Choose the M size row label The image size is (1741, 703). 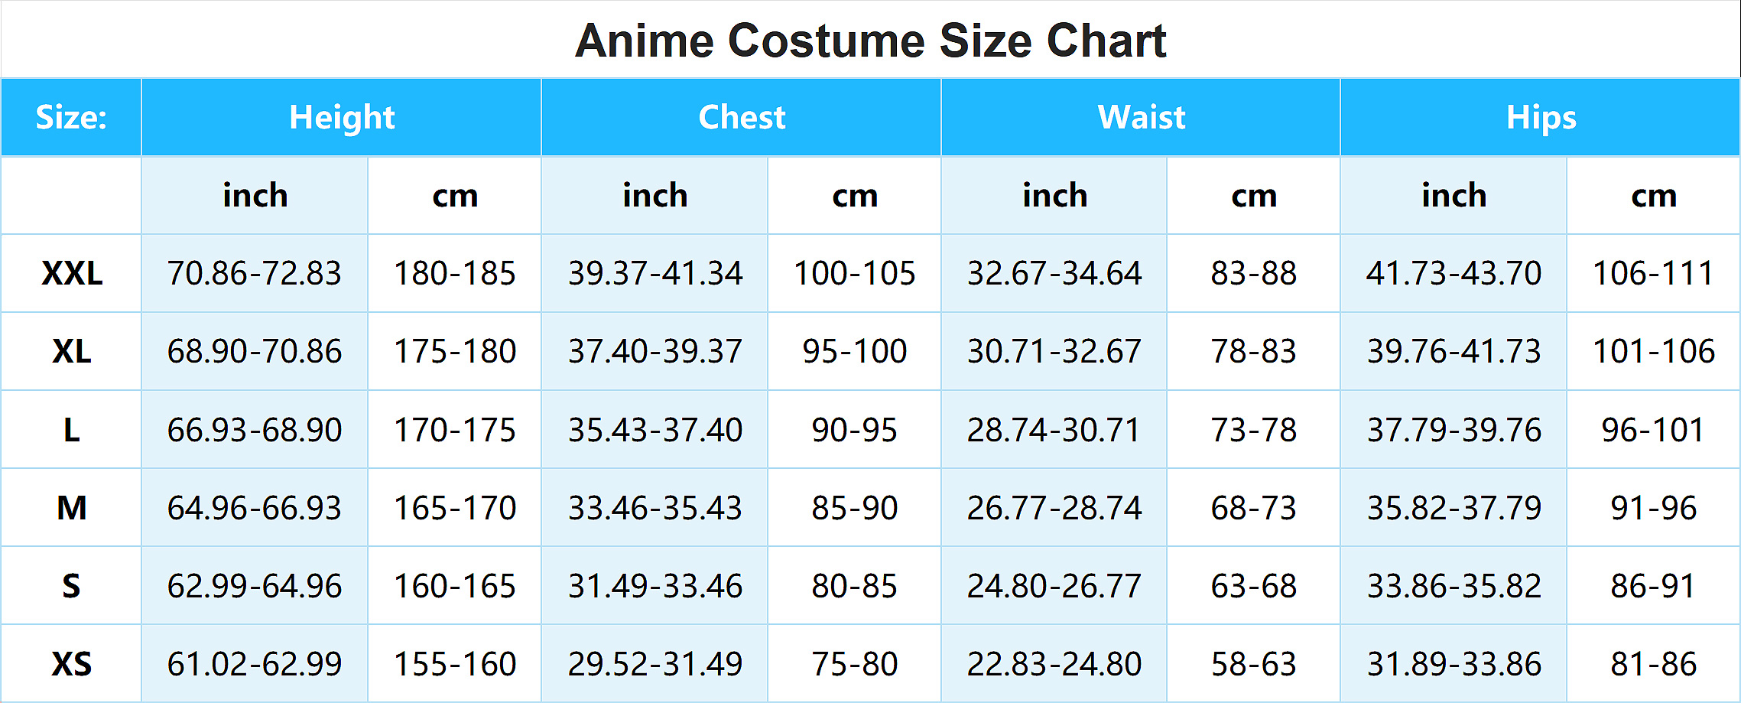(71, 508)
